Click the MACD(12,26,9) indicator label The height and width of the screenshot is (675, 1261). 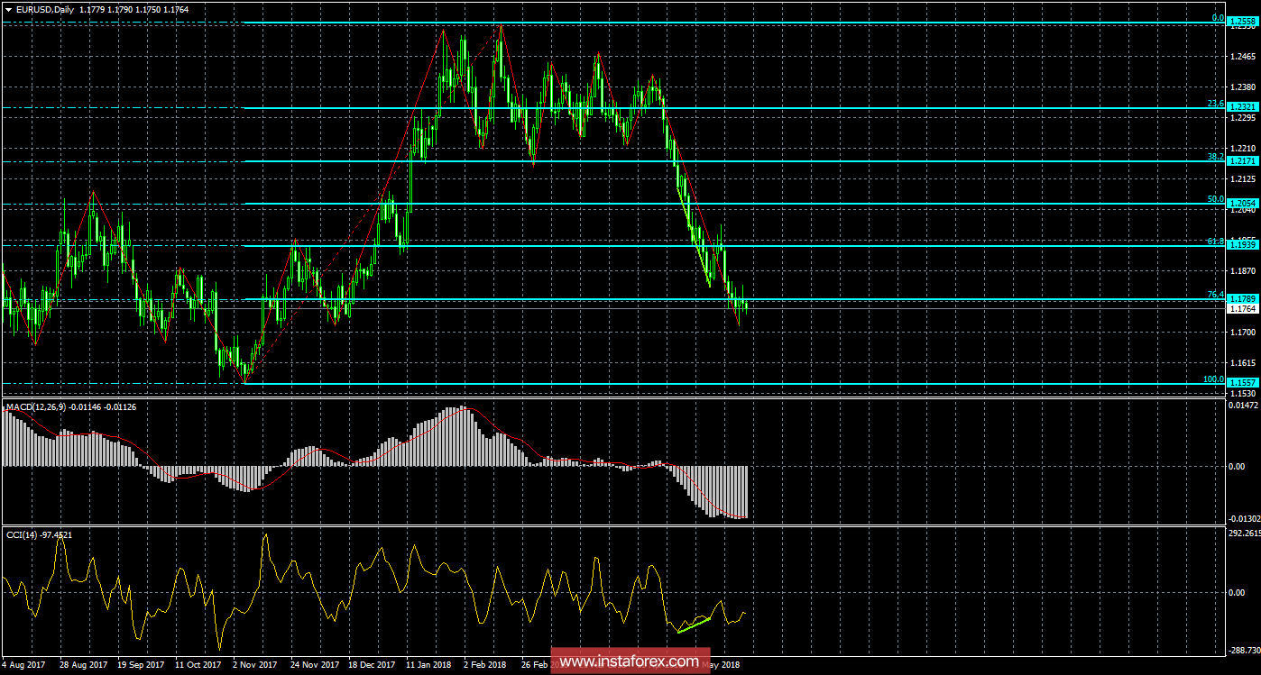36,406
